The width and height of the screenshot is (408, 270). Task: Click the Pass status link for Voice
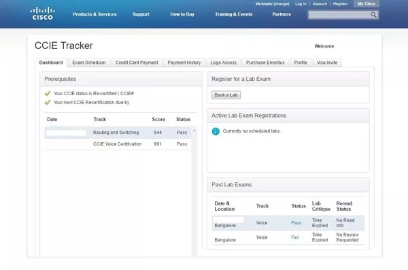click(296, 223)
